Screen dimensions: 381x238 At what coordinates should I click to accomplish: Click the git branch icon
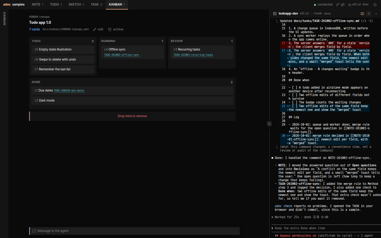click(x=338, y=4)
